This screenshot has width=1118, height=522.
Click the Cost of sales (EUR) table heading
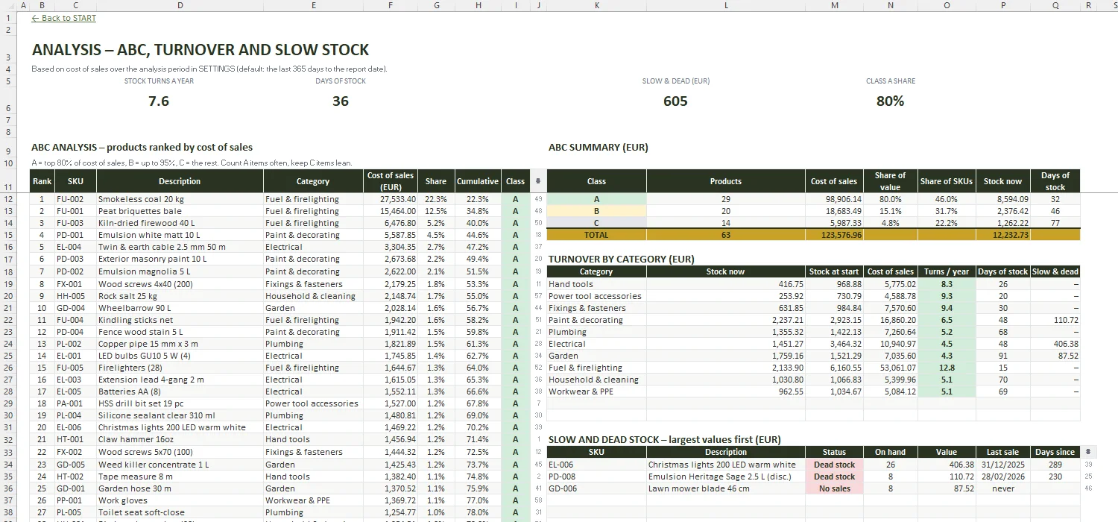click(391, 181)
